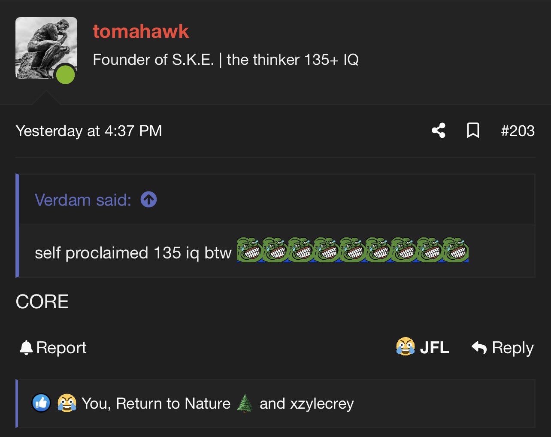Bookmark this post
The width and height of the screenshot is (551, 437).
coord(472,130)
